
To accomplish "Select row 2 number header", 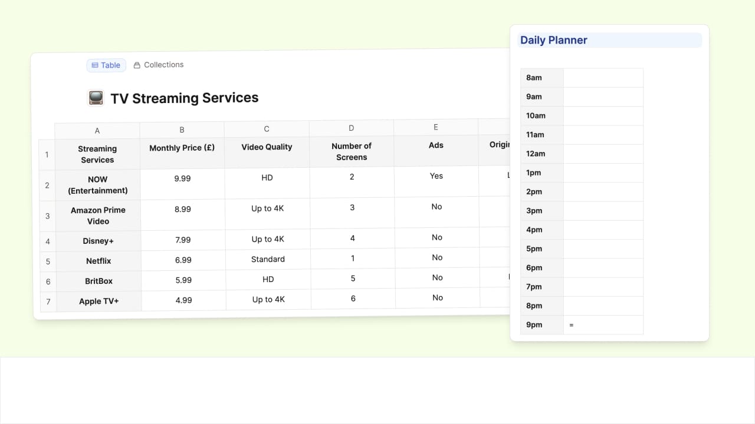I will (x=47, y=185).
